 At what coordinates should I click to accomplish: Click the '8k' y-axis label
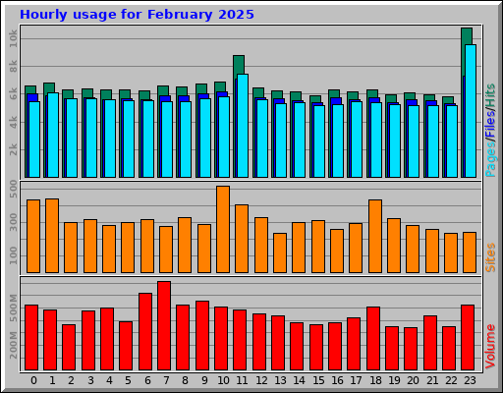pos(13,67)
